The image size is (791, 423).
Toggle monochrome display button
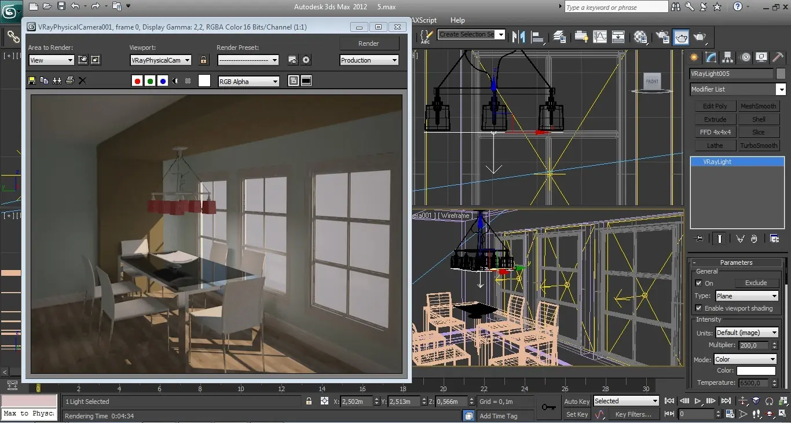[x=188, y=81]
